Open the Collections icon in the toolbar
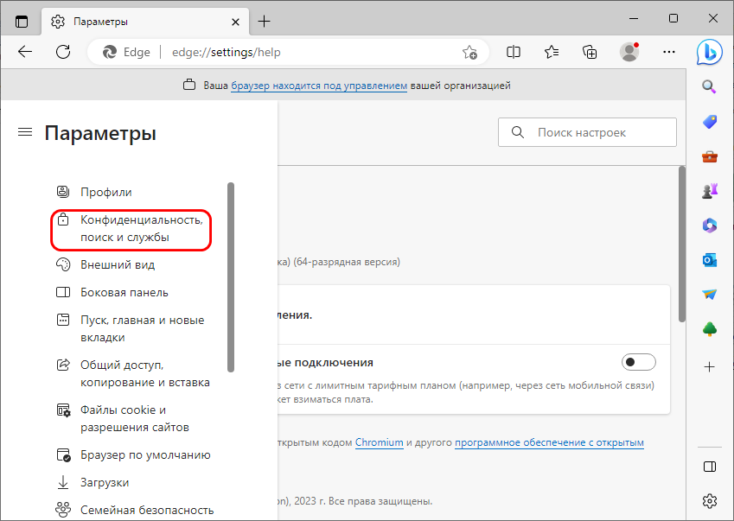The height and width of the screenshot is (521, 734). [590, 52]
